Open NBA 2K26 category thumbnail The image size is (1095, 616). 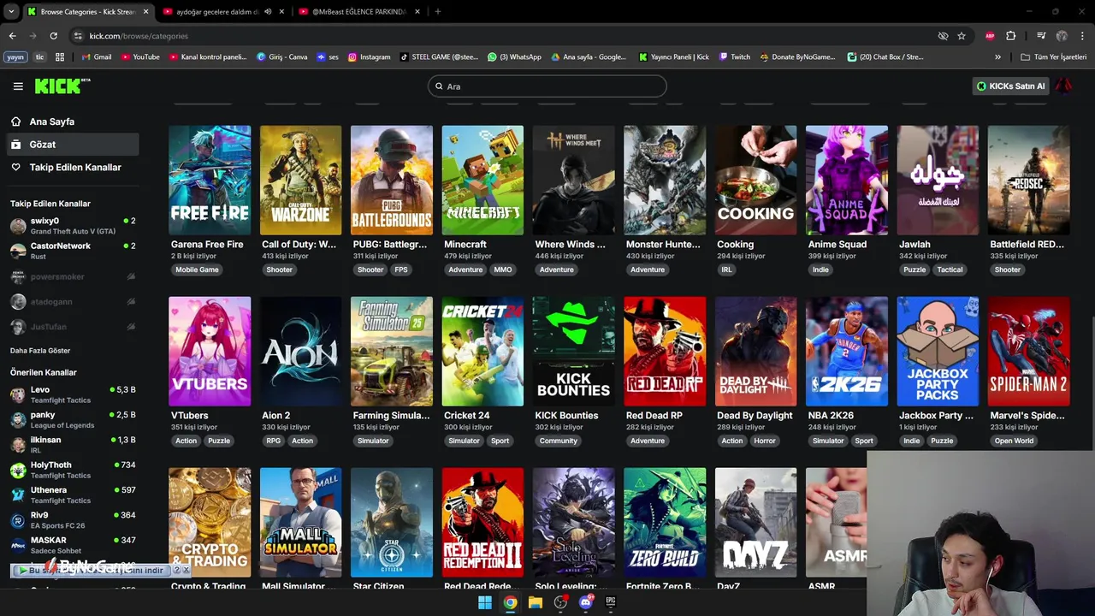(847, 352)
